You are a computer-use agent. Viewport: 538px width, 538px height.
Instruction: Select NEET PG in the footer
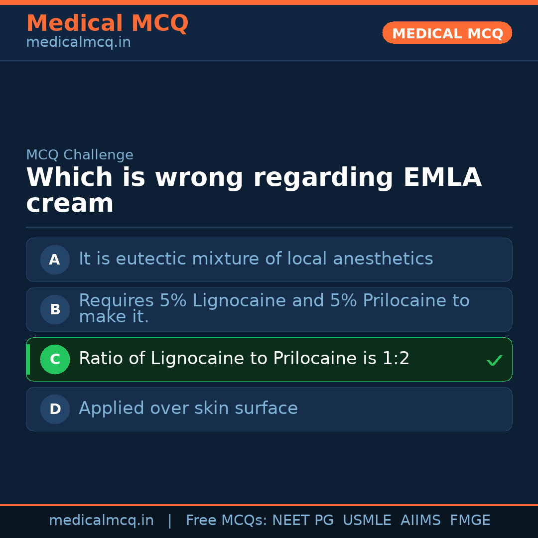(x=303, y=521)
